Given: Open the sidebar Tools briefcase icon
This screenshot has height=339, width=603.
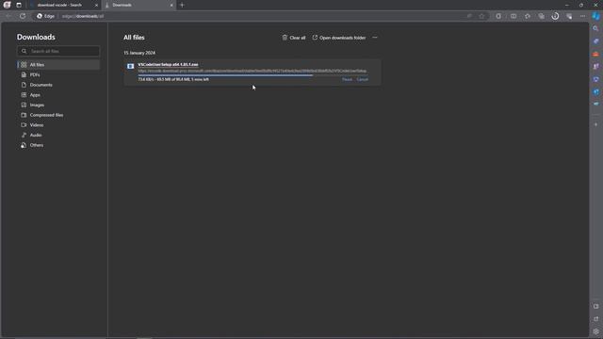Looking at the screenshot, I should coord(595,54).
